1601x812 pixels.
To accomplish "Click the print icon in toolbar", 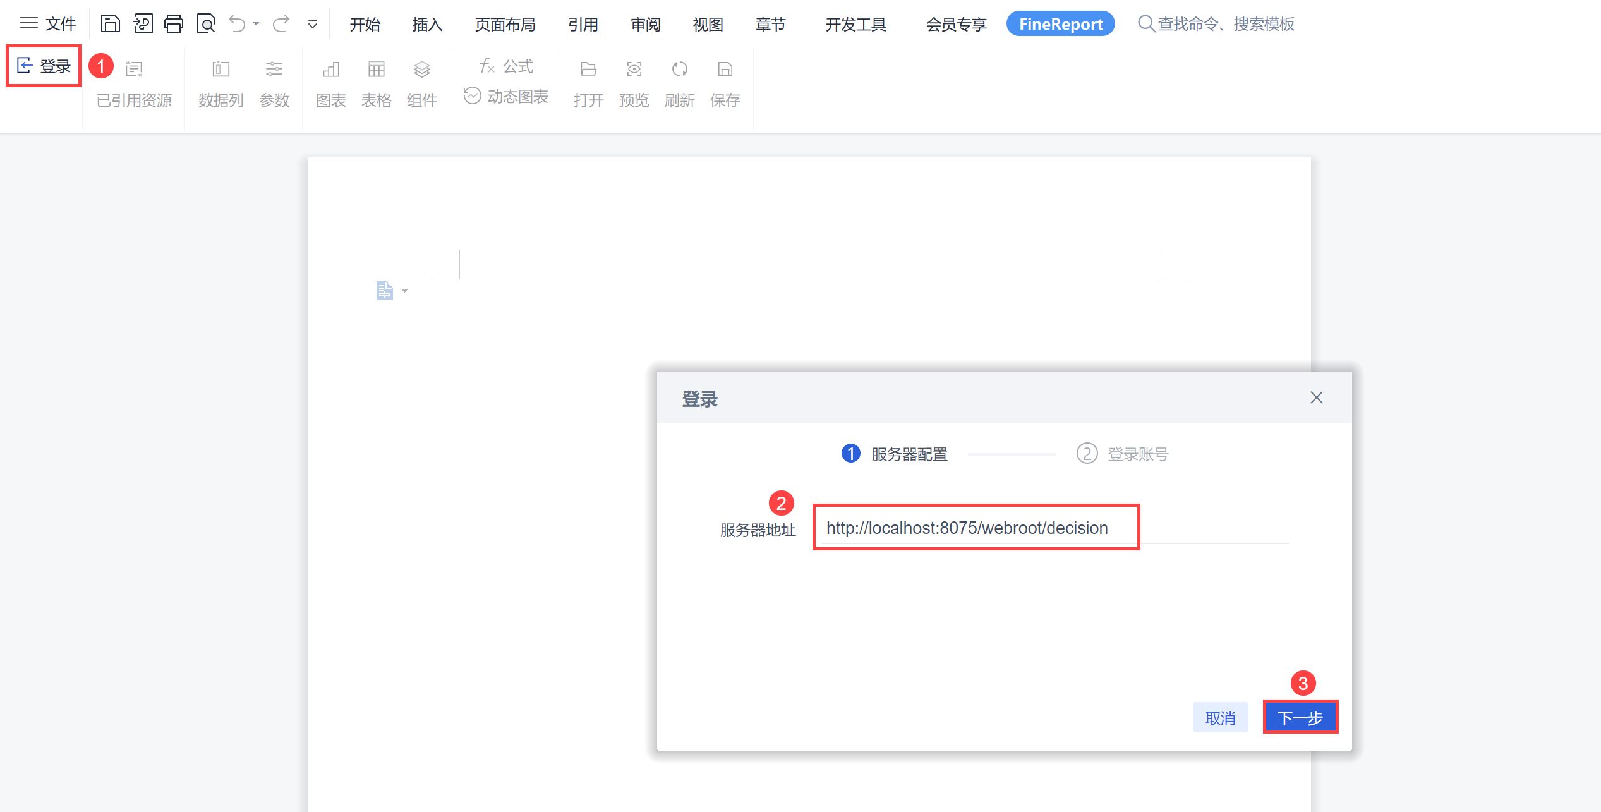I will click(x=174, y=24).
